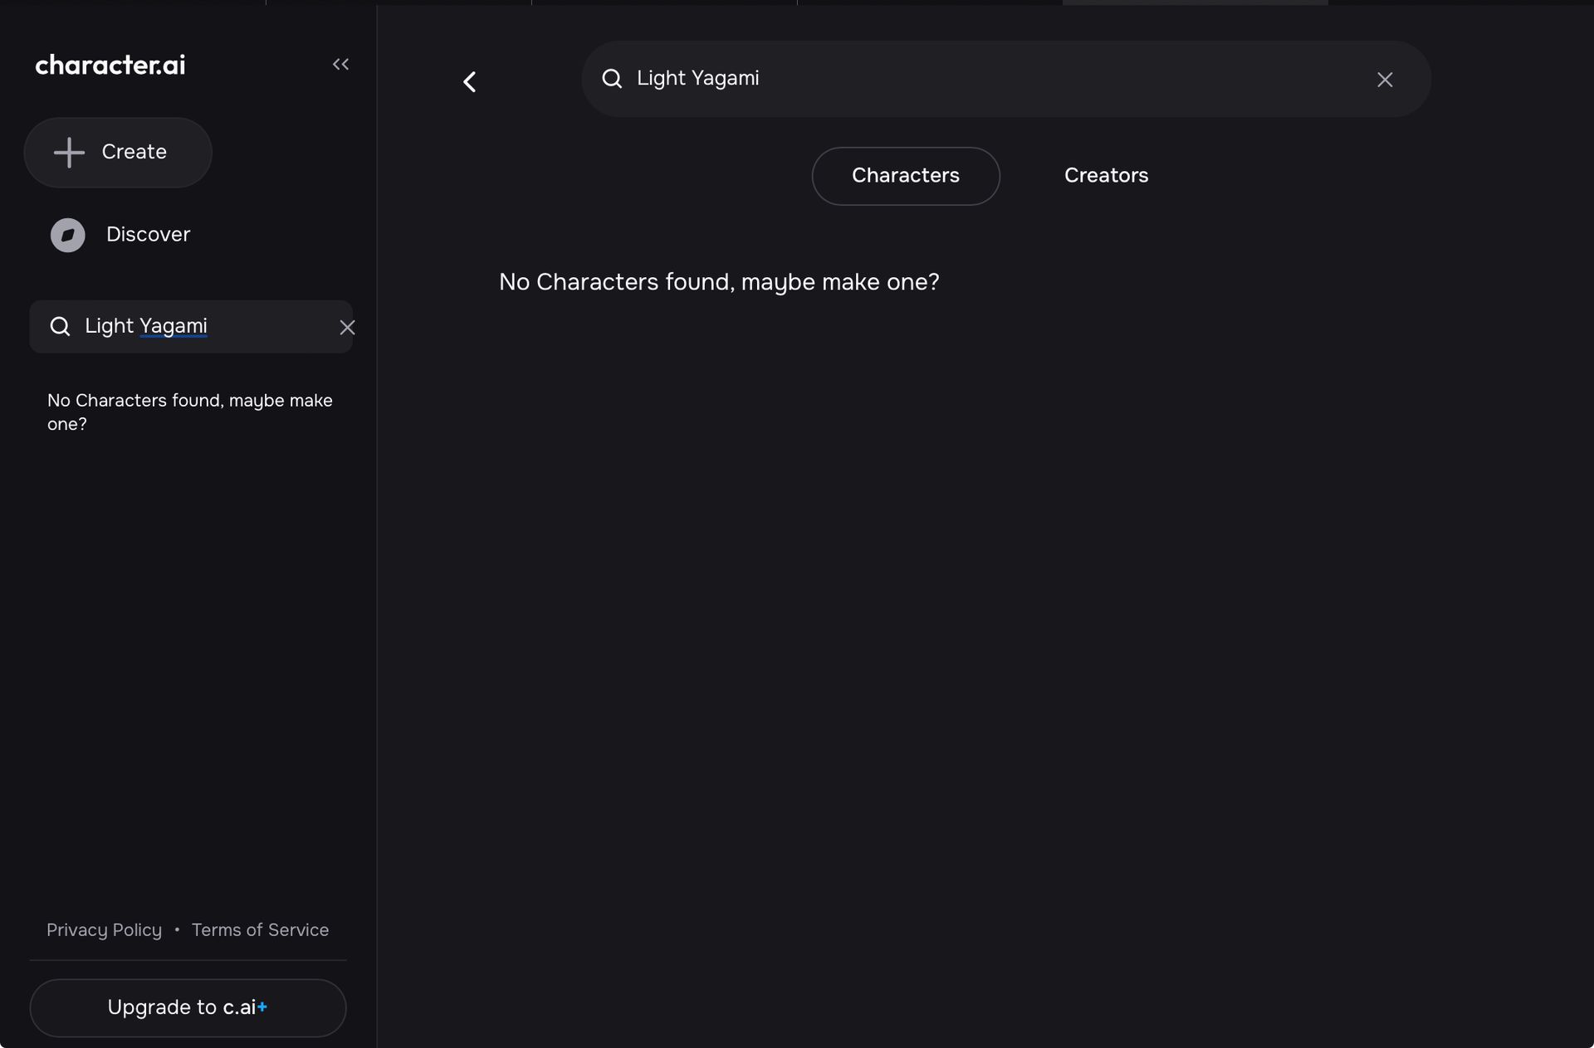Click the Discover compass icon

pos(68,235)
